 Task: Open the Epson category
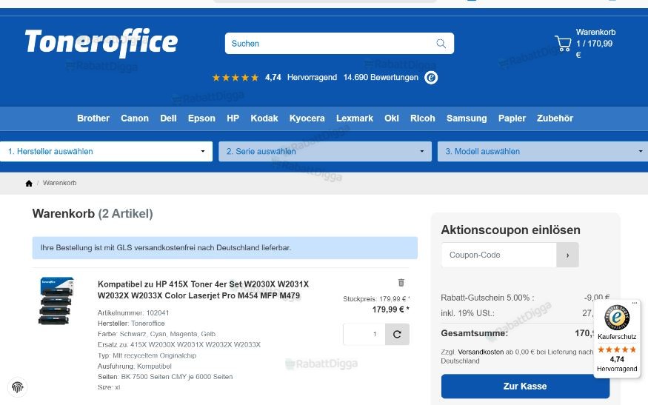(x=201, y=118)
